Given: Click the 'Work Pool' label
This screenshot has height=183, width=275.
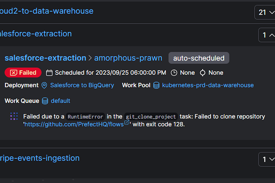Looking at the screenshot, I should tap(136, 85).
